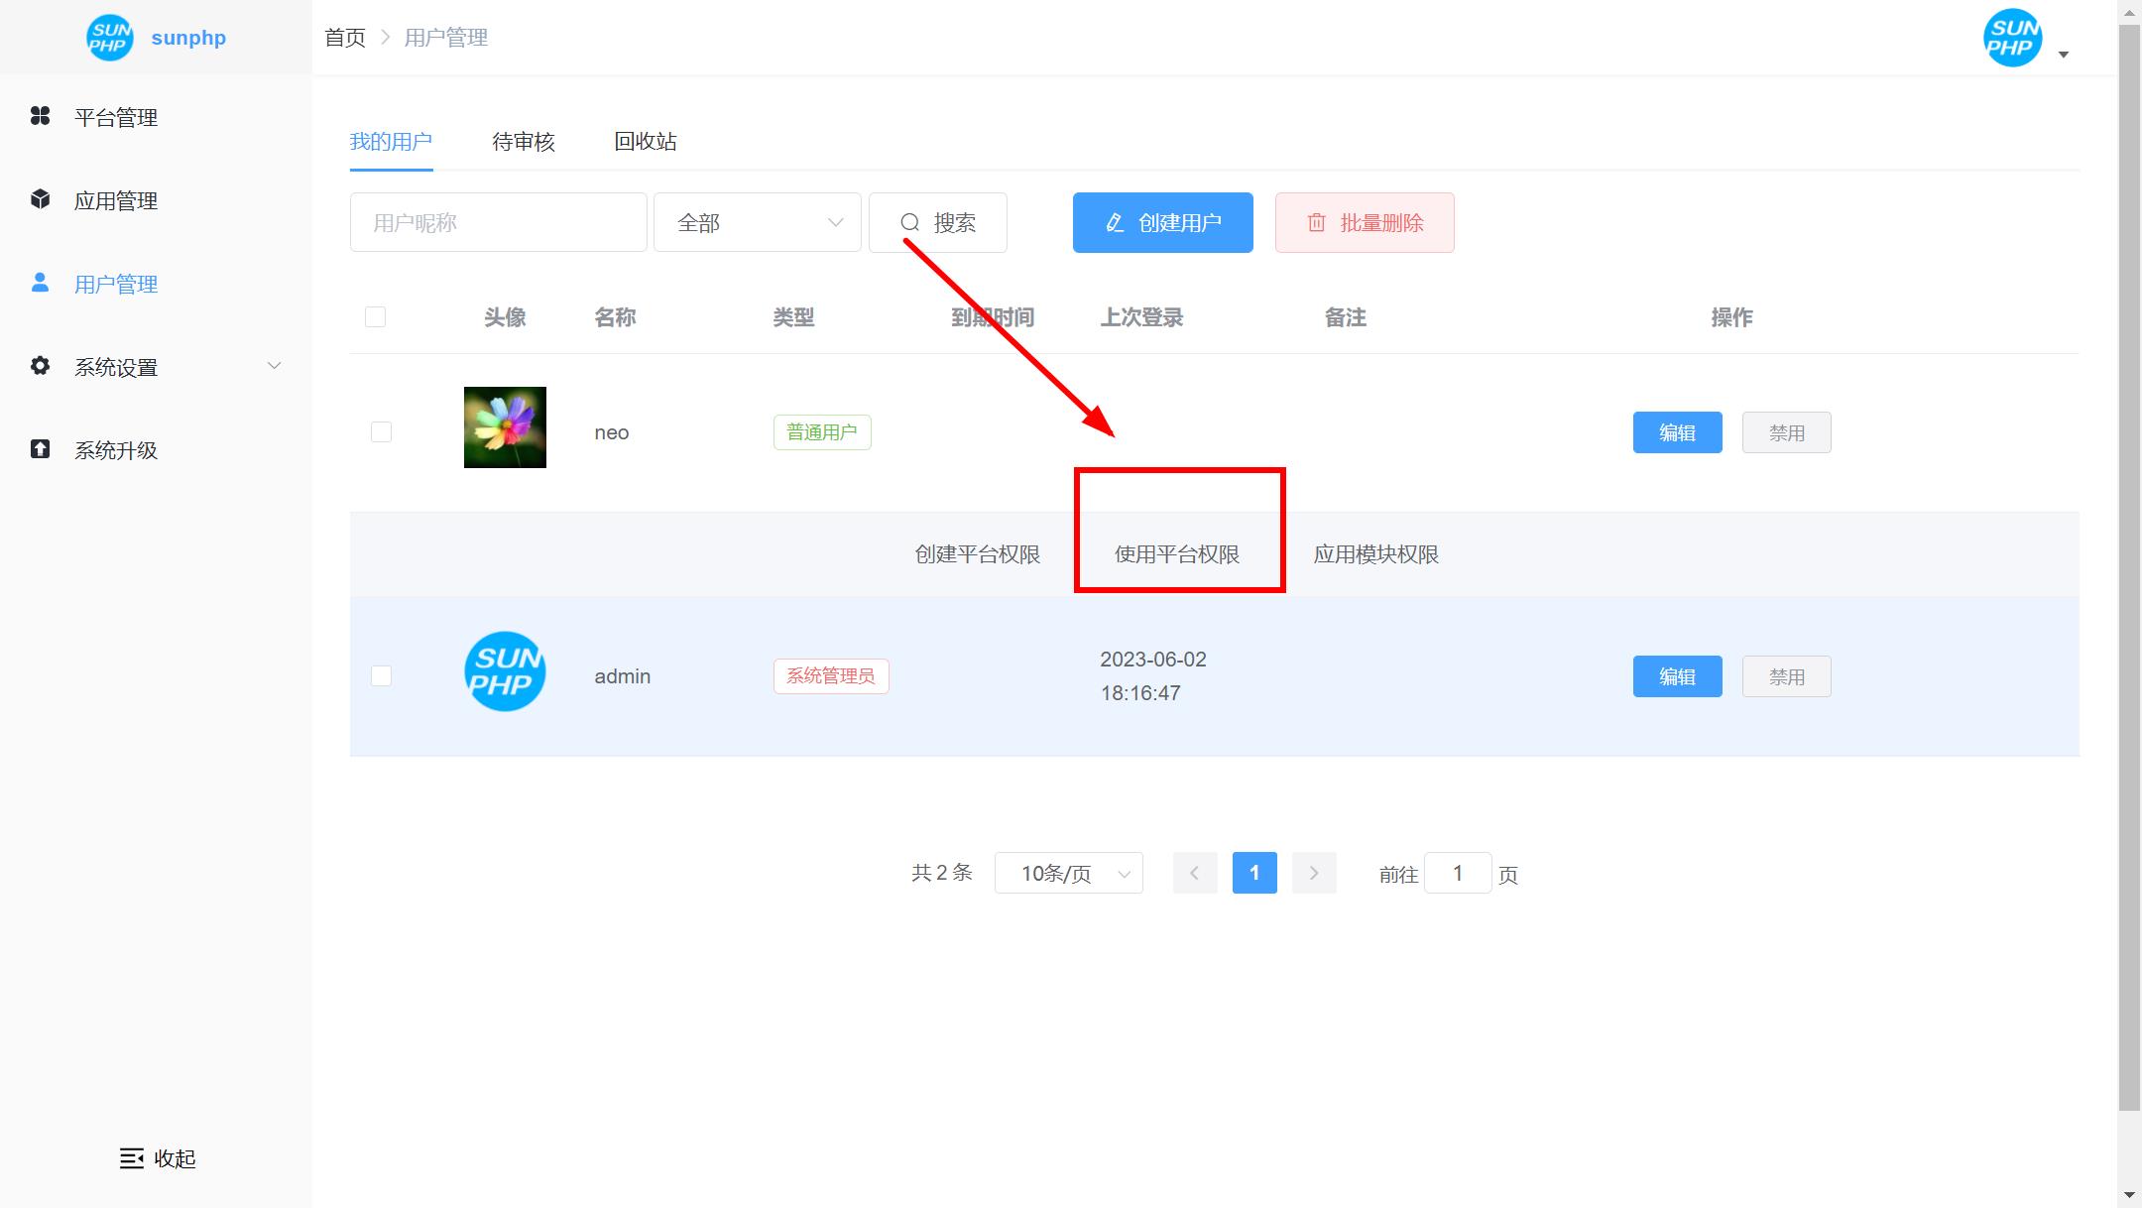Screen dimensions: 2142x1208
Task: Click 创建平台权限 link
Action: pyautogui.click(x=978, y=554)
